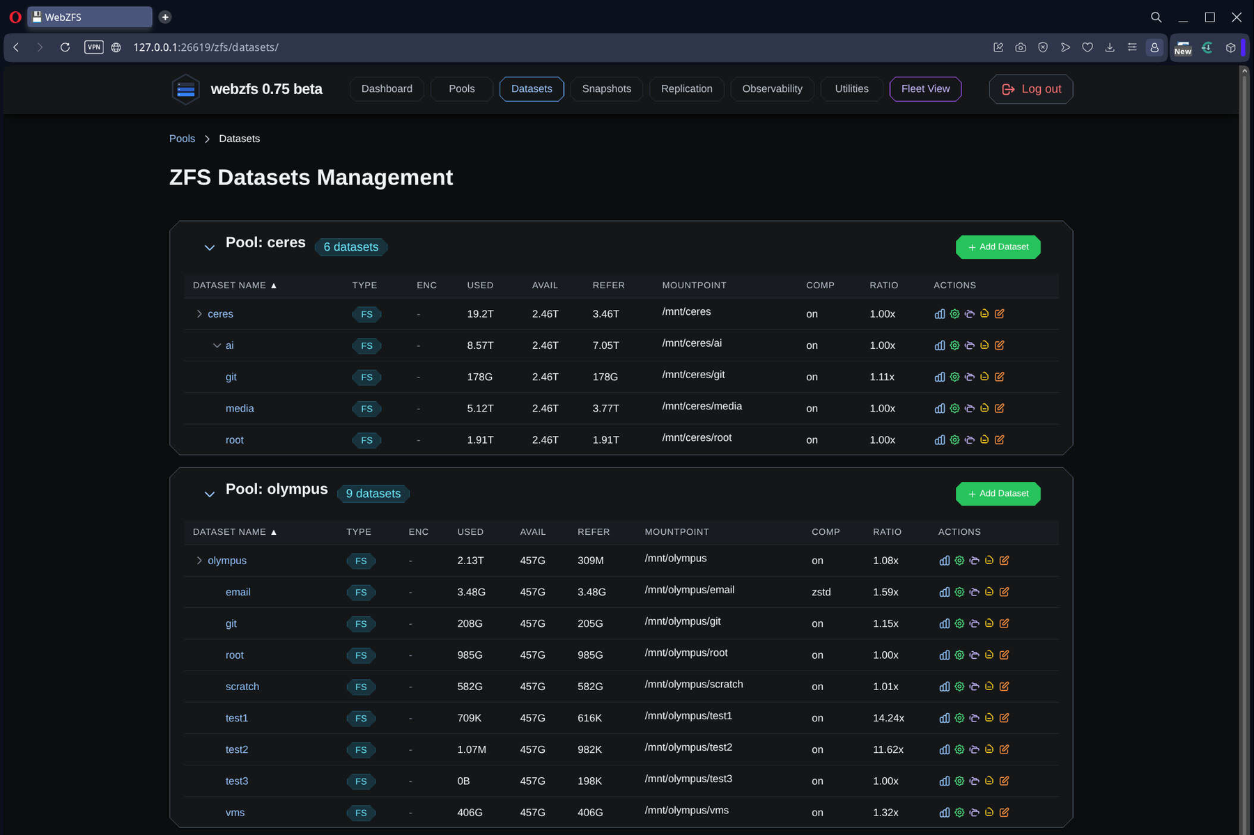Image resolution: width=1254 pixels, height=835 pixels.
Task: Click yellow file icon for vms dataset
Action: [989, 812]
